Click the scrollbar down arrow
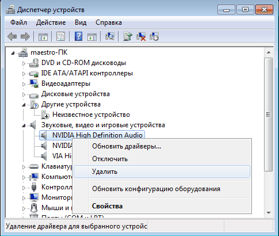The image size is (279, 236). coord(269,213)
